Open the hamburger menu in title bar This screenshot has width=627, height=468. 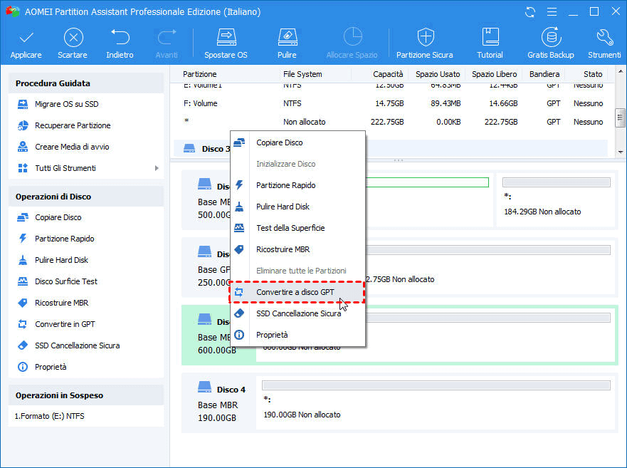pyautogui.click(x=552, y=12)
